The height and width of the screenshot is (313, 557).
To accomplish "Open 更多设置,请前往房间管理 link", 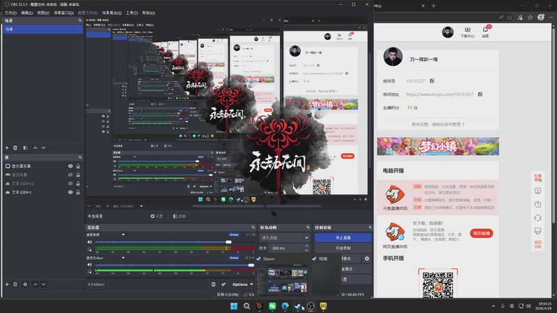I will click(438, 125).
